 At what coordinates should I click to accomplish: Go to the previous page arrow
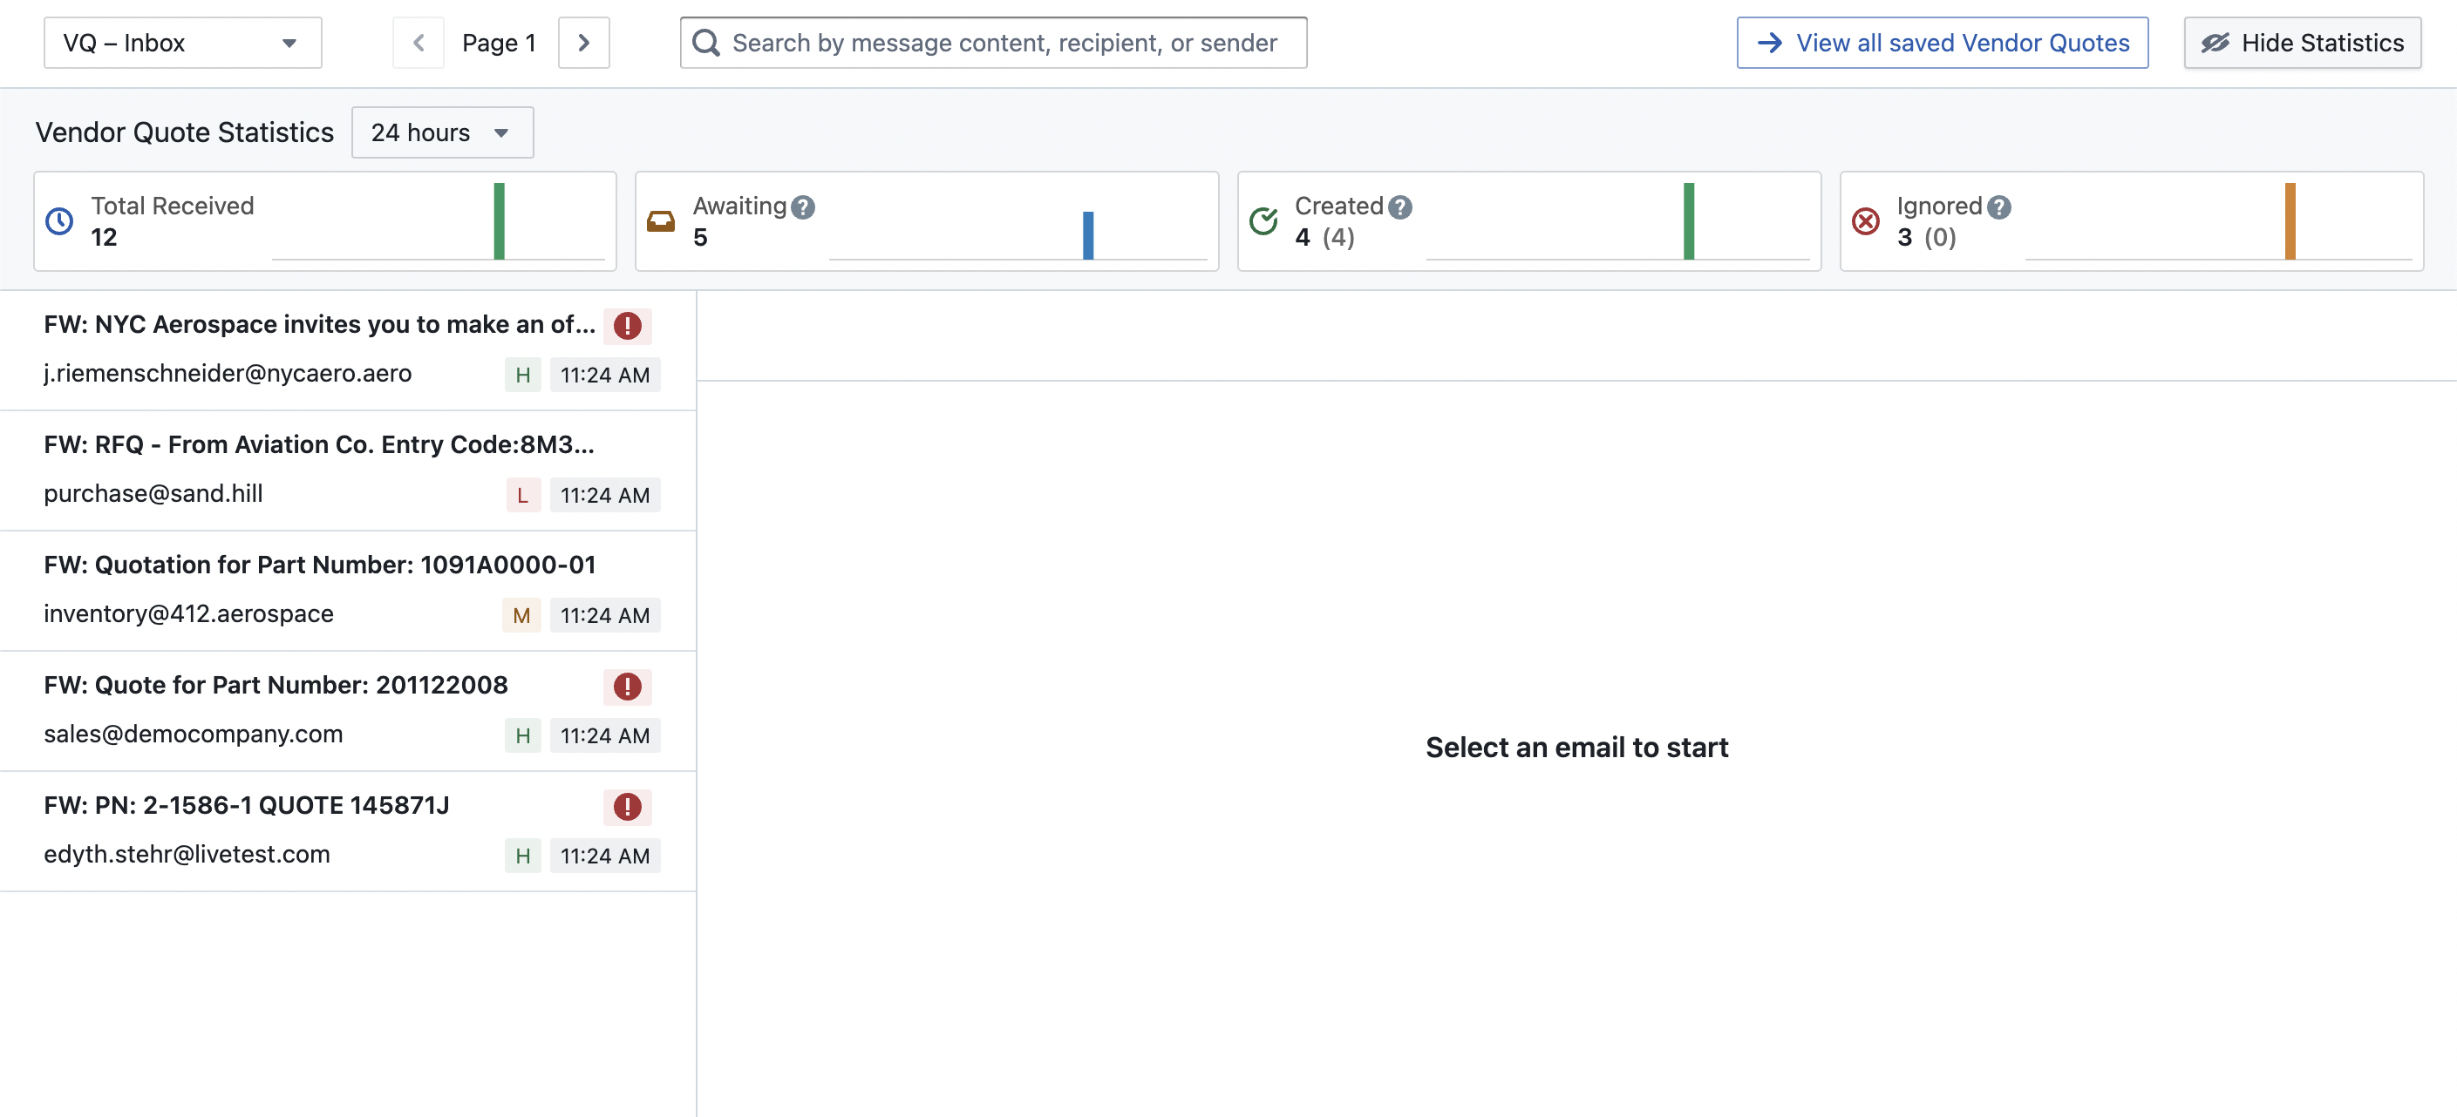[x=418, y=43]
